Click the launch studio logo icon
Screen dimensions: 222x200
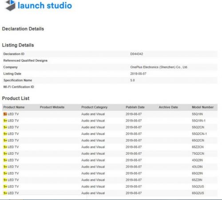(x=10, y=5)
